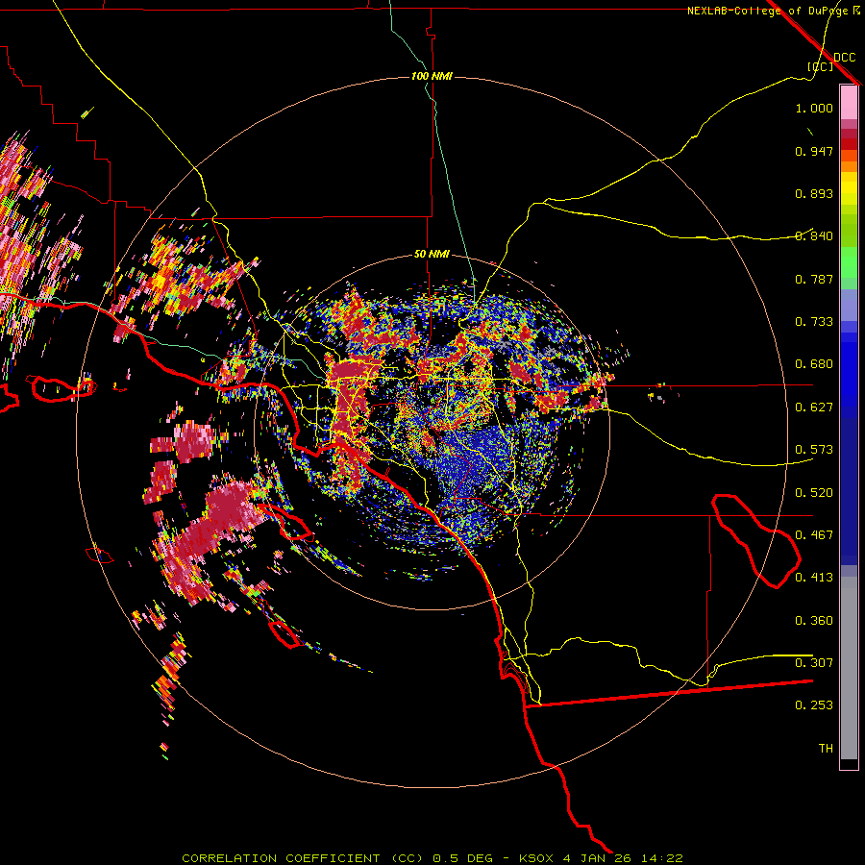Click the 0.360 scale value
The width and height of the screenshot is (865, 865).
click(814, 621)
